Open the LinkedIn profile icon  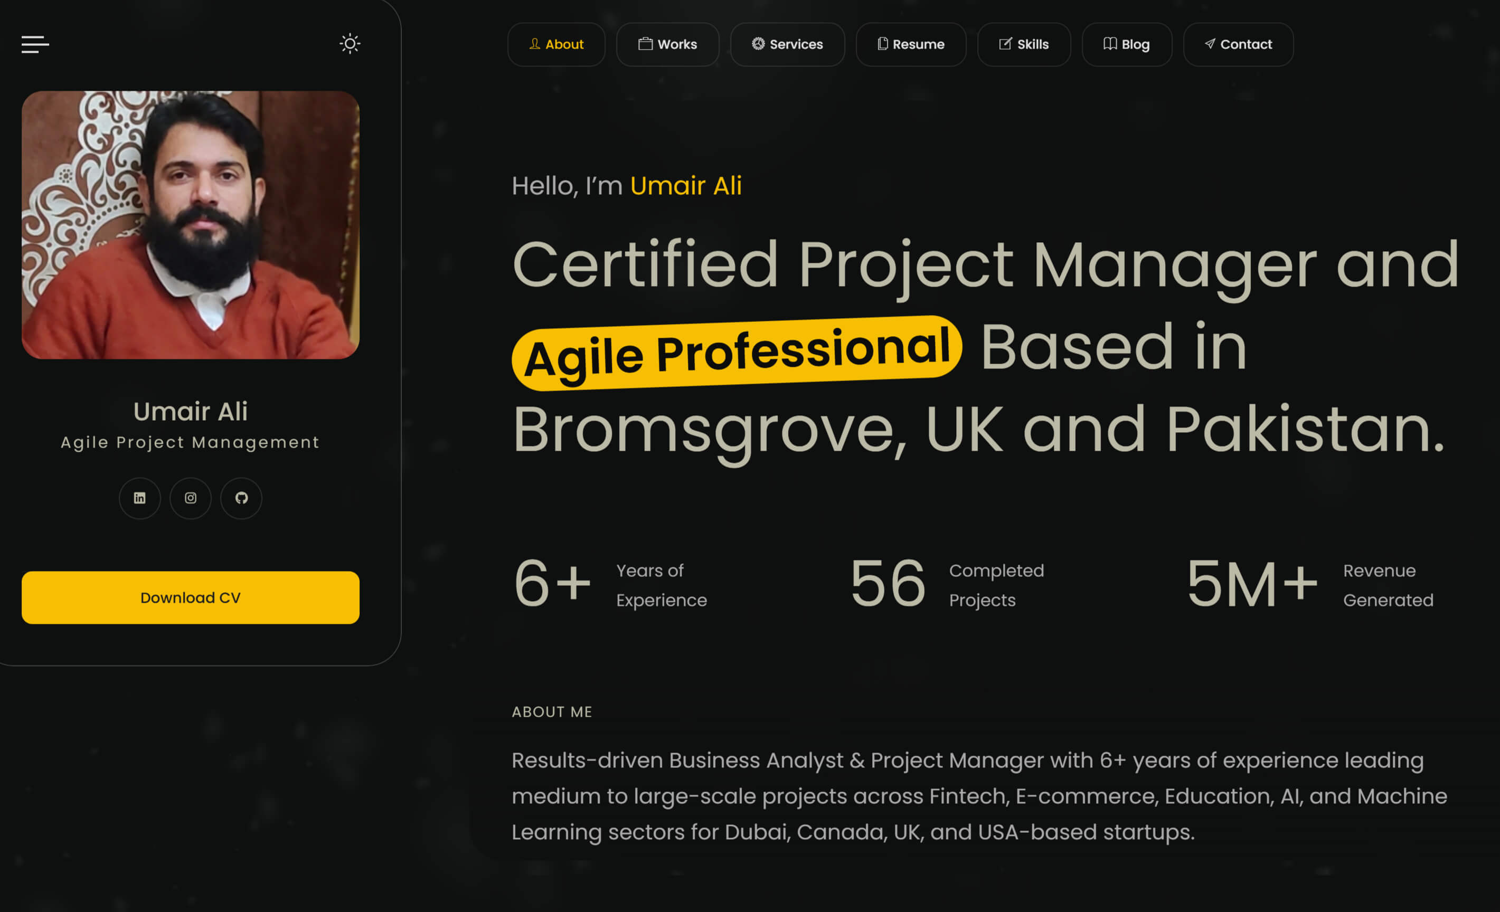[140, 498]
